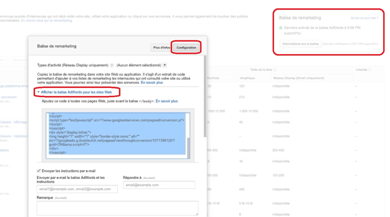Open the Aucun élément sélectionné dropdown
This screenshot has height=217, width=390.
click(x=165, y=65)
